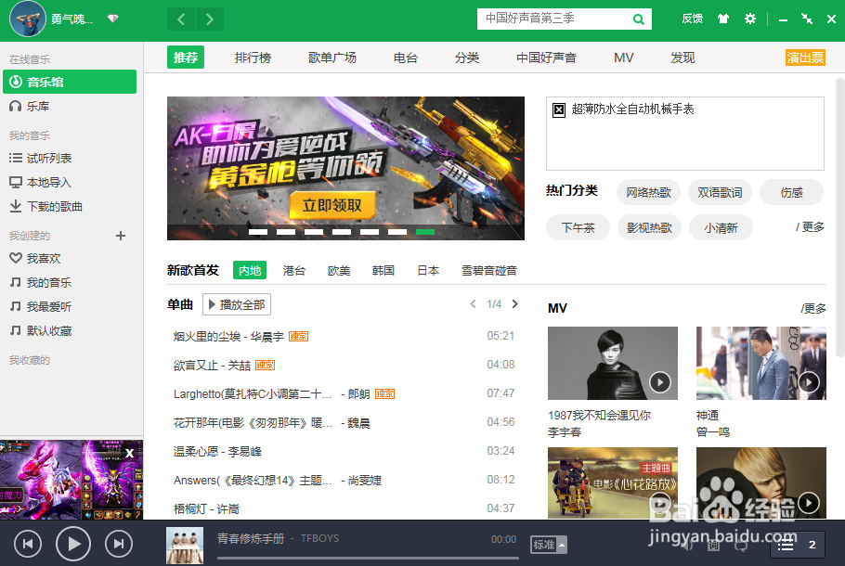The height and width of the screenshot is (566, 845).
Task: Click the user avatar picture
Action: coord(28,19)
